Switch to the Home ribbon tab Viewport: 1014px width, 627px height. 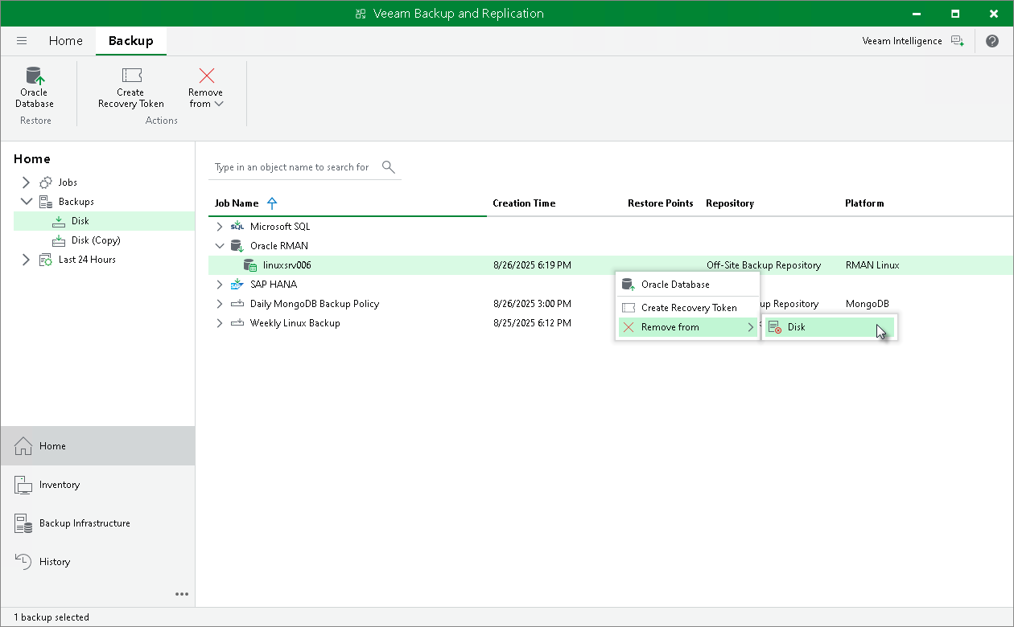coord(65,41)
